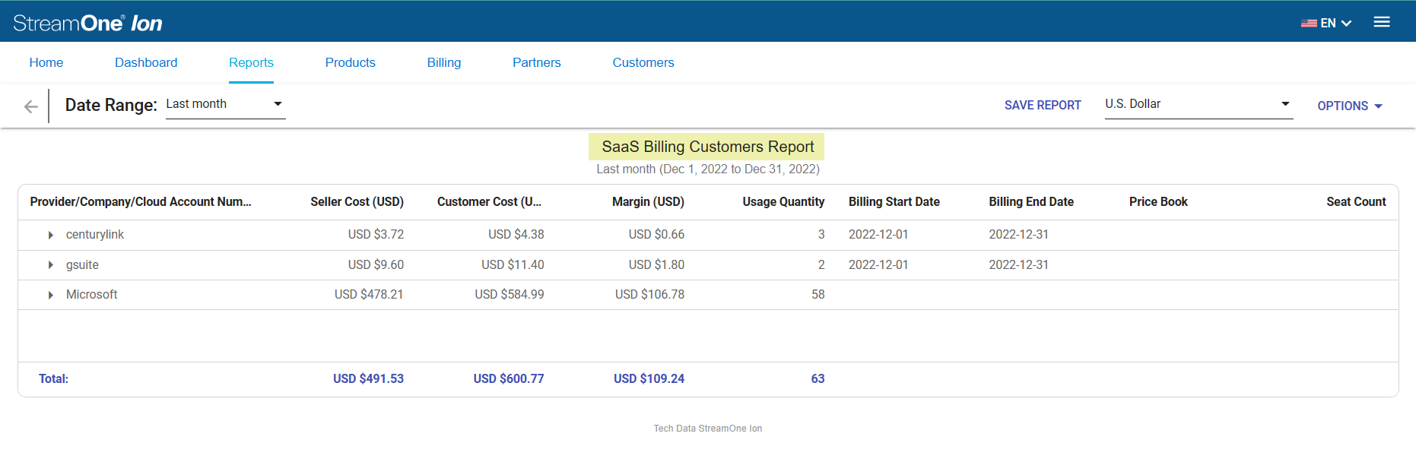This screenshot has height=462, width=1416.
Task: Click centurylink billing start date 2022-12-01
Action: coord(878,234)
